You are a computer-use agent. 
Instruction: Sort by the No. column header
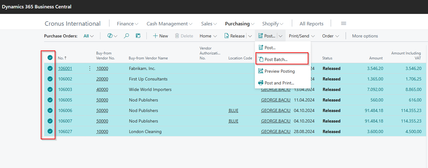point(62,58)
